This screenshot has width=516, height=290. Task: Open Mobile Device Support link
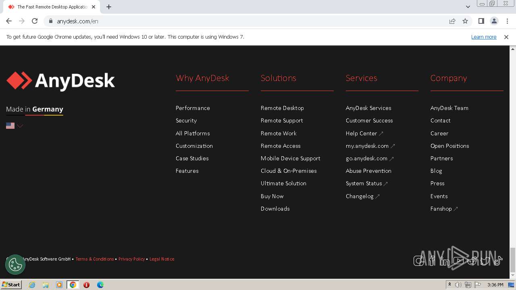pos(291,158)
